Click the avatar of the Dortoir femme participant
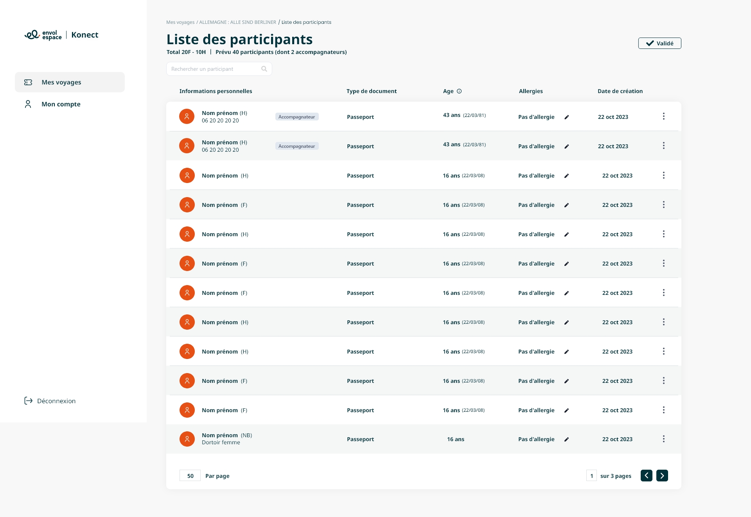 click(x=187, y=439)
